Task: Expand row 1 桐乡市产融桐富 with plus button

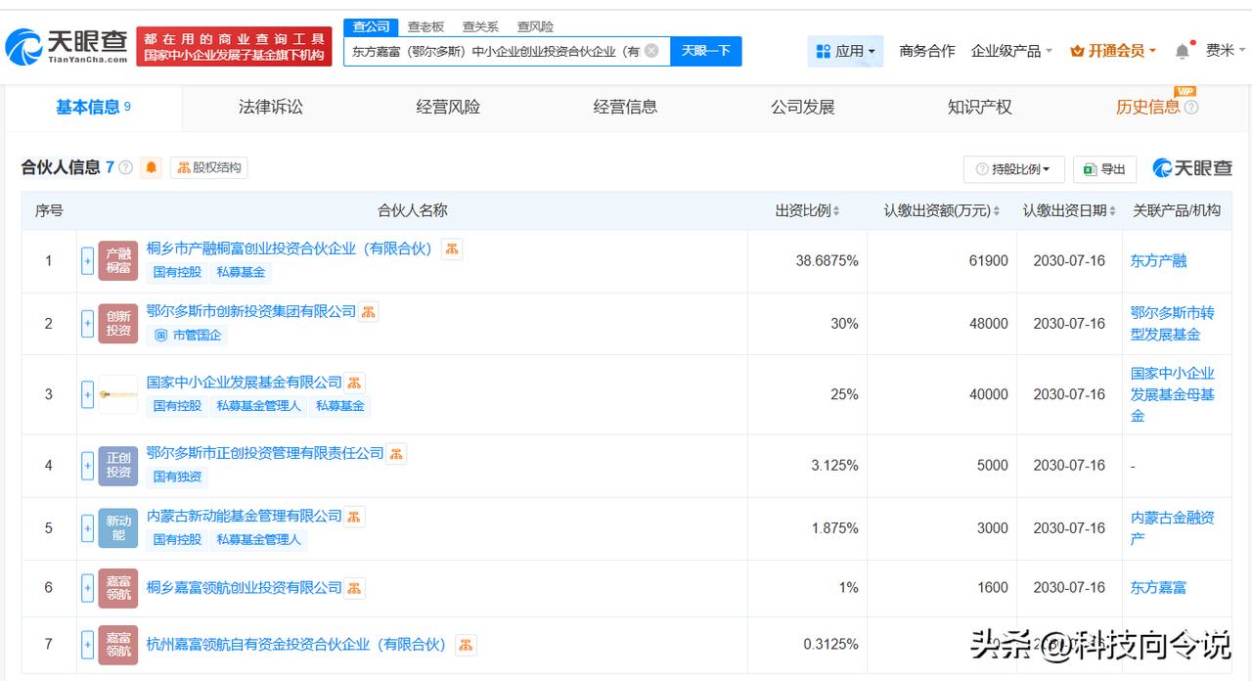Action: (x=87, y=261)
